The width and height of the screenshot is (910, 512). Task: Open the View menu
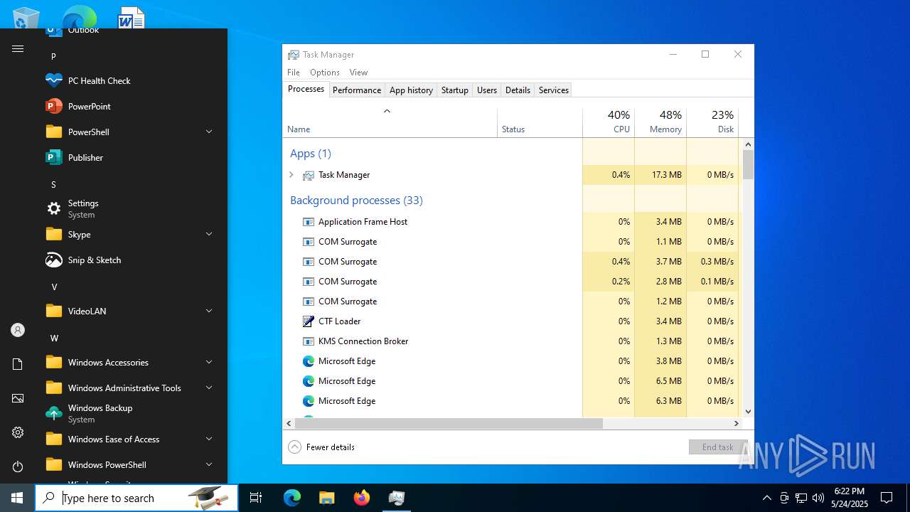click(358, 73)
